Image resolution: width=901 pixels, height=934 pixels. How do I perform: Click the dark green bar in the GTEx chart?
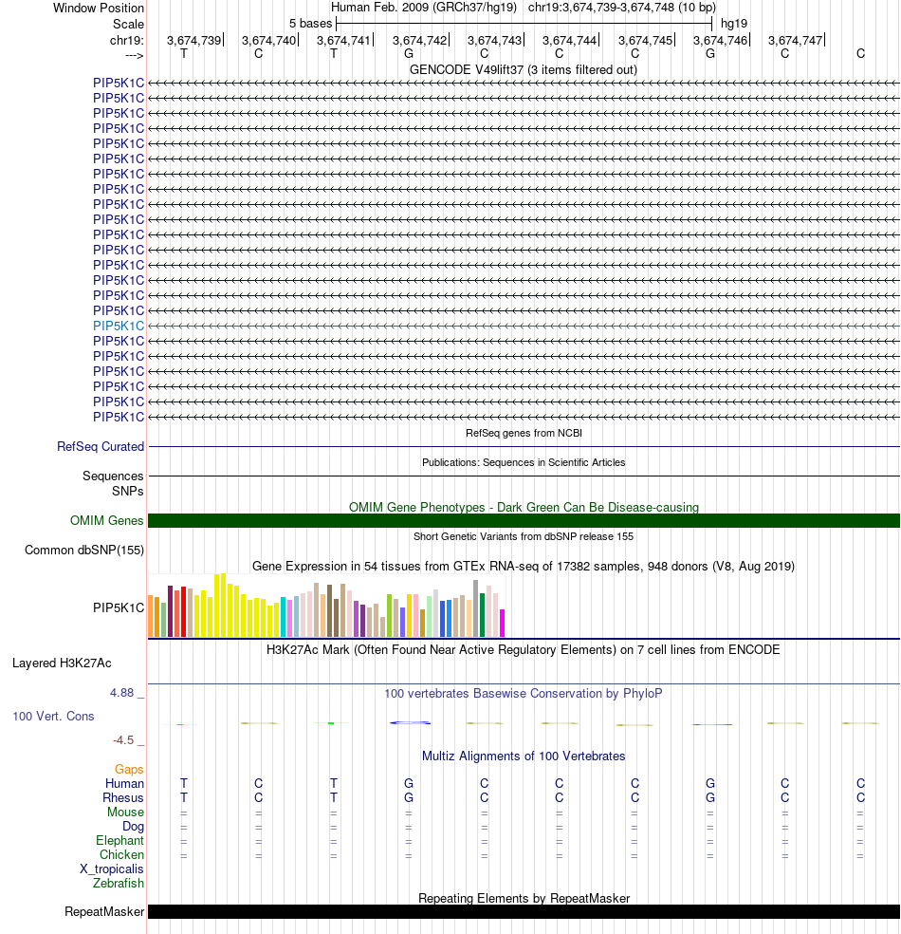483,615
